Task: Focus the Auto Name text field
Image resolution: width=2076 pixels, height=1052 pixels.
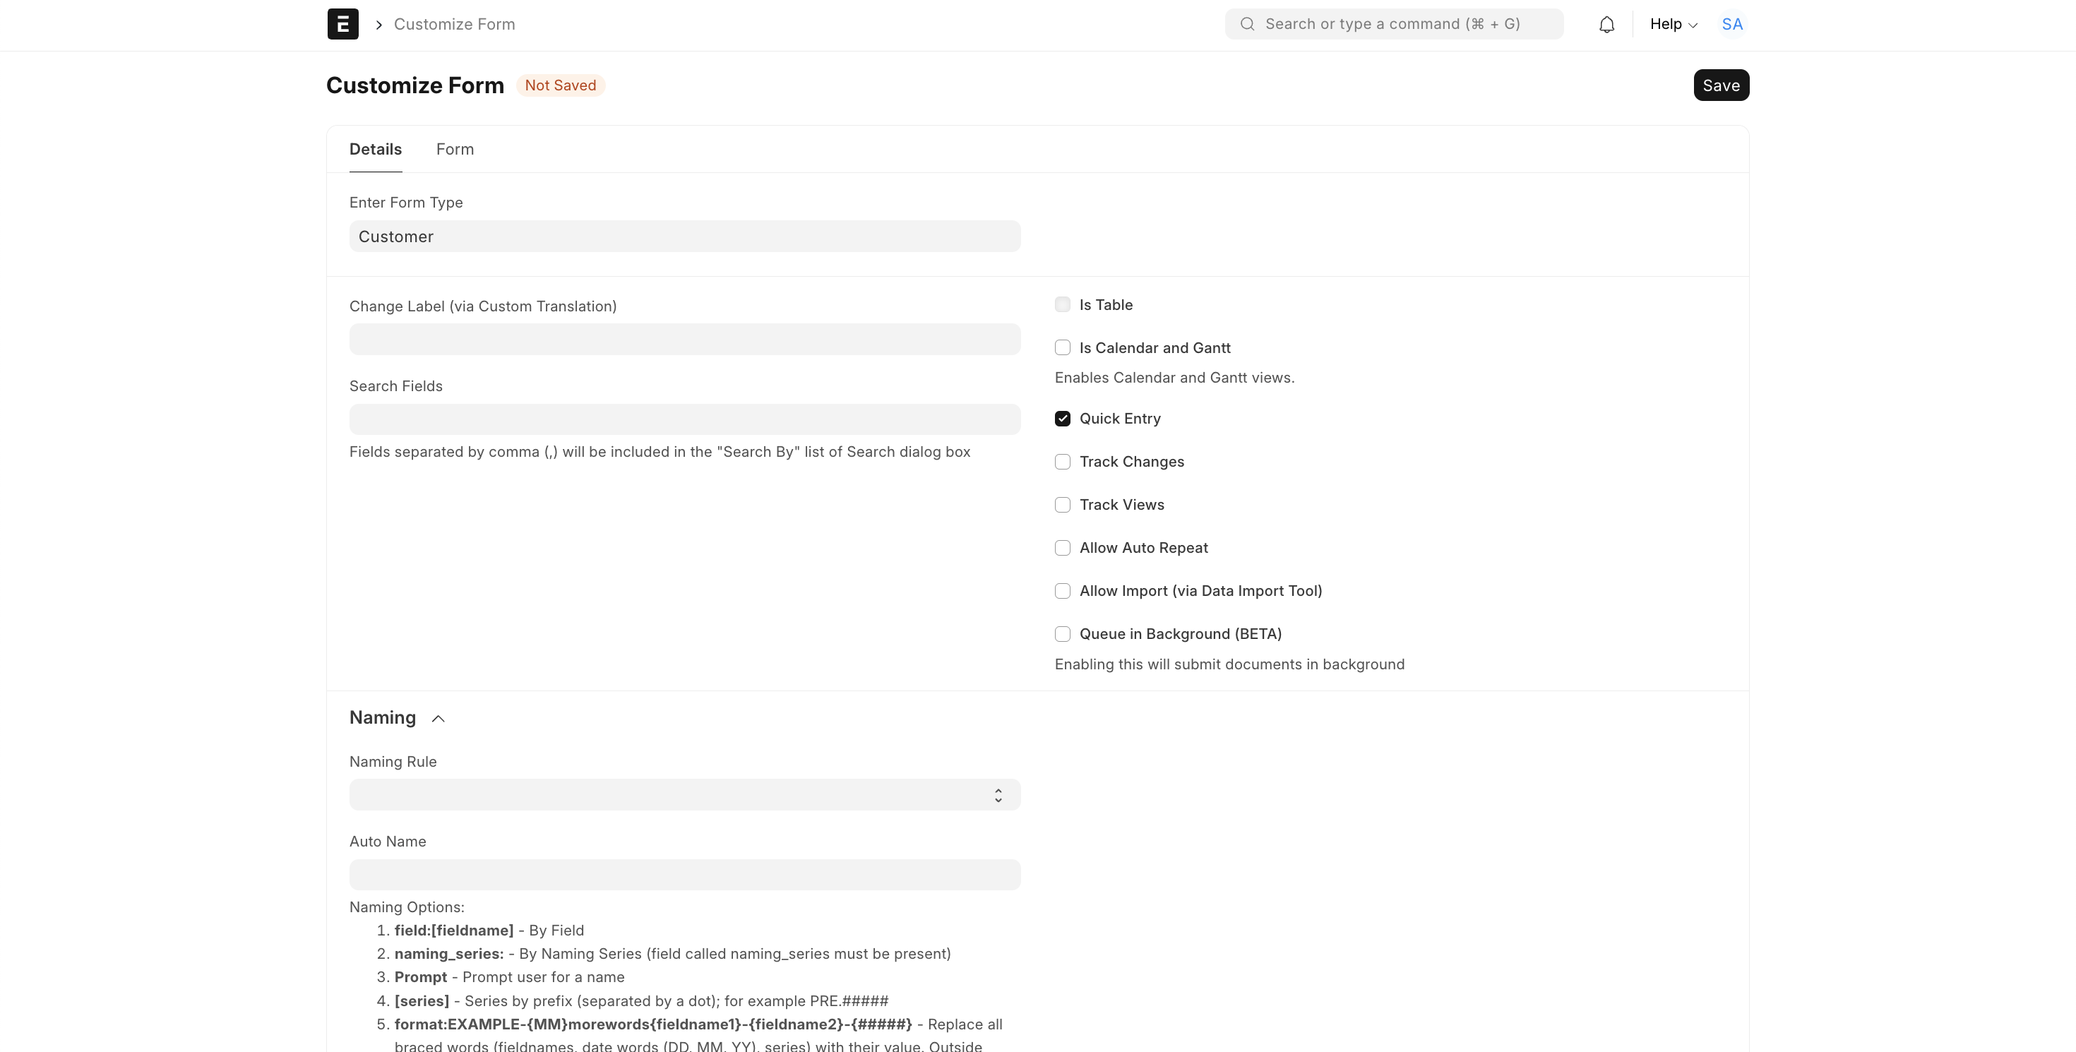Action: tap(684, 875)
